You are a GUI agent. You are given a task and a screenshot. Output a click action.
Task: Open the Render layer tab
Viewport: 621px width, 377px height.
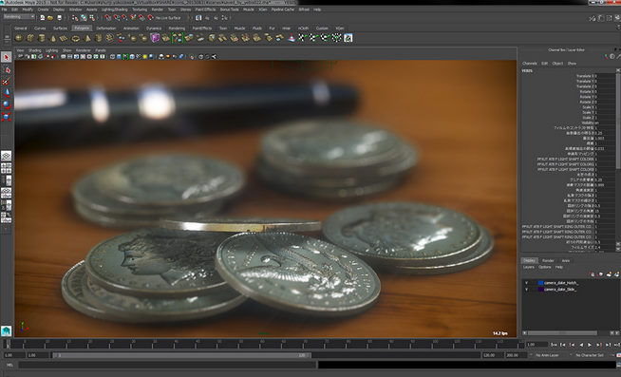pos(548,260)
